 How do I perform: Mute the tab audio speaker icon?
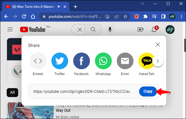coord(59,7)
